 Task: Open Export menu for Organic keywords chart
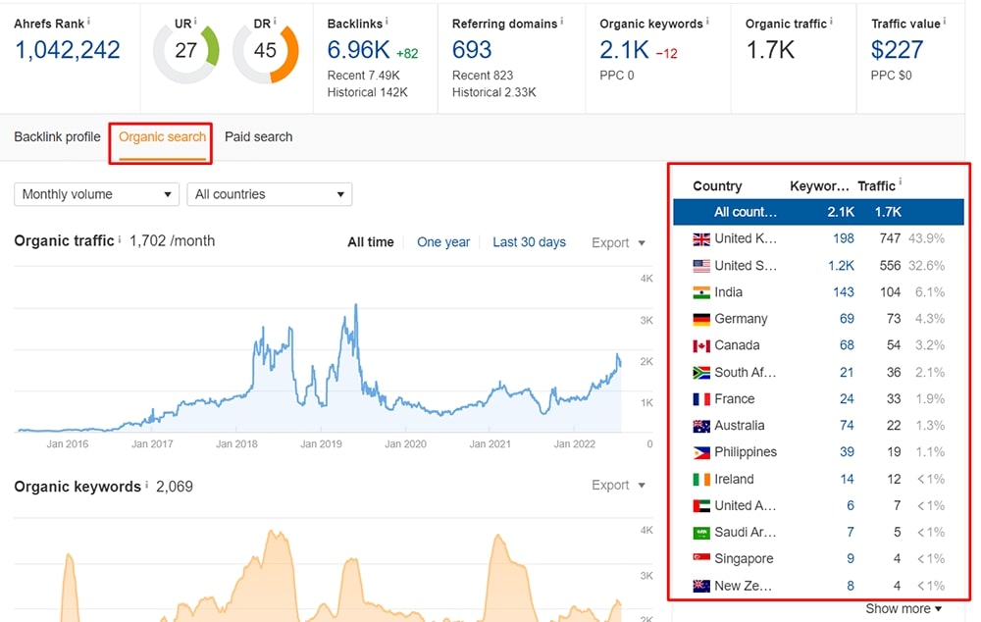[x=618, y=485]
